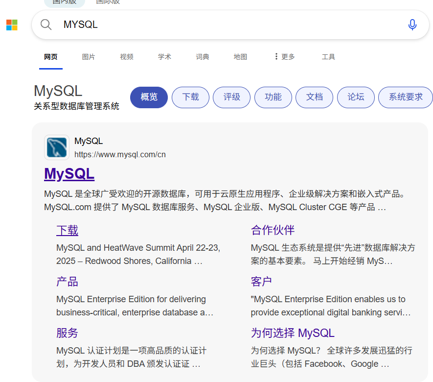Image resolution: width=433 pixels, height=382 pixels.
Task: Click the Microsoft logo icon
Action: 12,25
